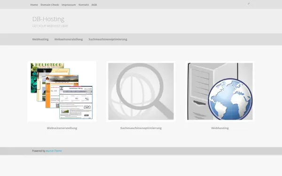Click the magnifying glass globe image
Screen dimensions: 282x176
141,91
